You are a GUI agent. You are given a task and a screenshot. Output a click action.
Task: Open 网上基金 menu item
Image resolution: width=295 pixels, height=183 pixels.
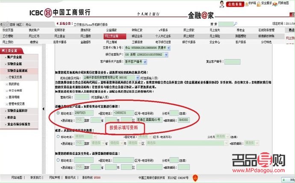(x=60, y=36)
